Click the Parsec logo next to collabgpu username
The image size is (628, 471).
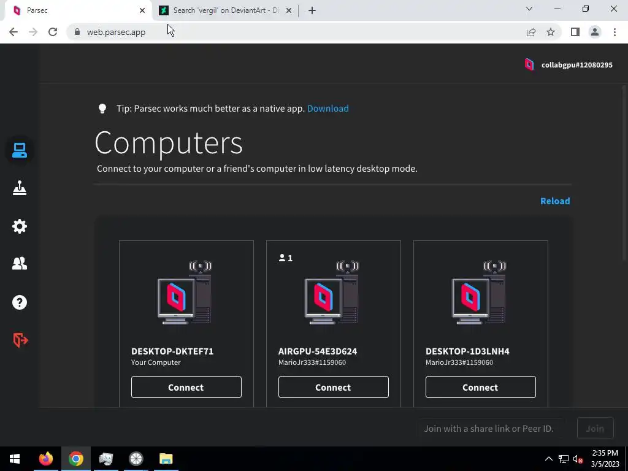point(529,64)
